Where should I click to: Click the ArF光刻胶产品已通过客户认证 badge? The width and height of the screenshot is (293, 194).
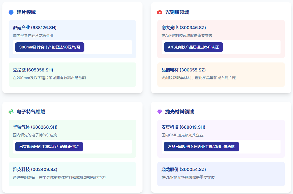point(193,47)
